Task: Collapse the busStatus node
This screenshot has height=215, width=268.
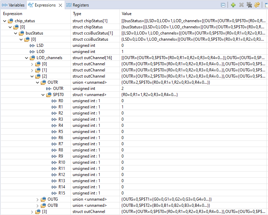Action: [16, 33]
